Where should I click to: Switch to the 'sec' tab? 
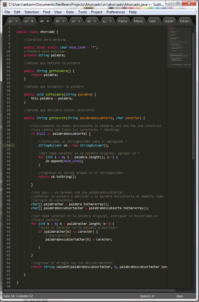click(74, 21)
